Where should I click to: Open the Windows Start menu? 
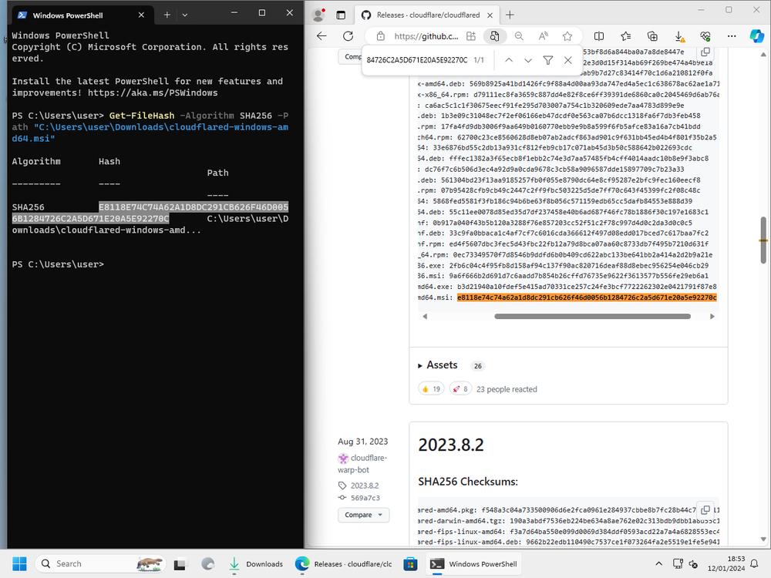[x=19, y=564]
